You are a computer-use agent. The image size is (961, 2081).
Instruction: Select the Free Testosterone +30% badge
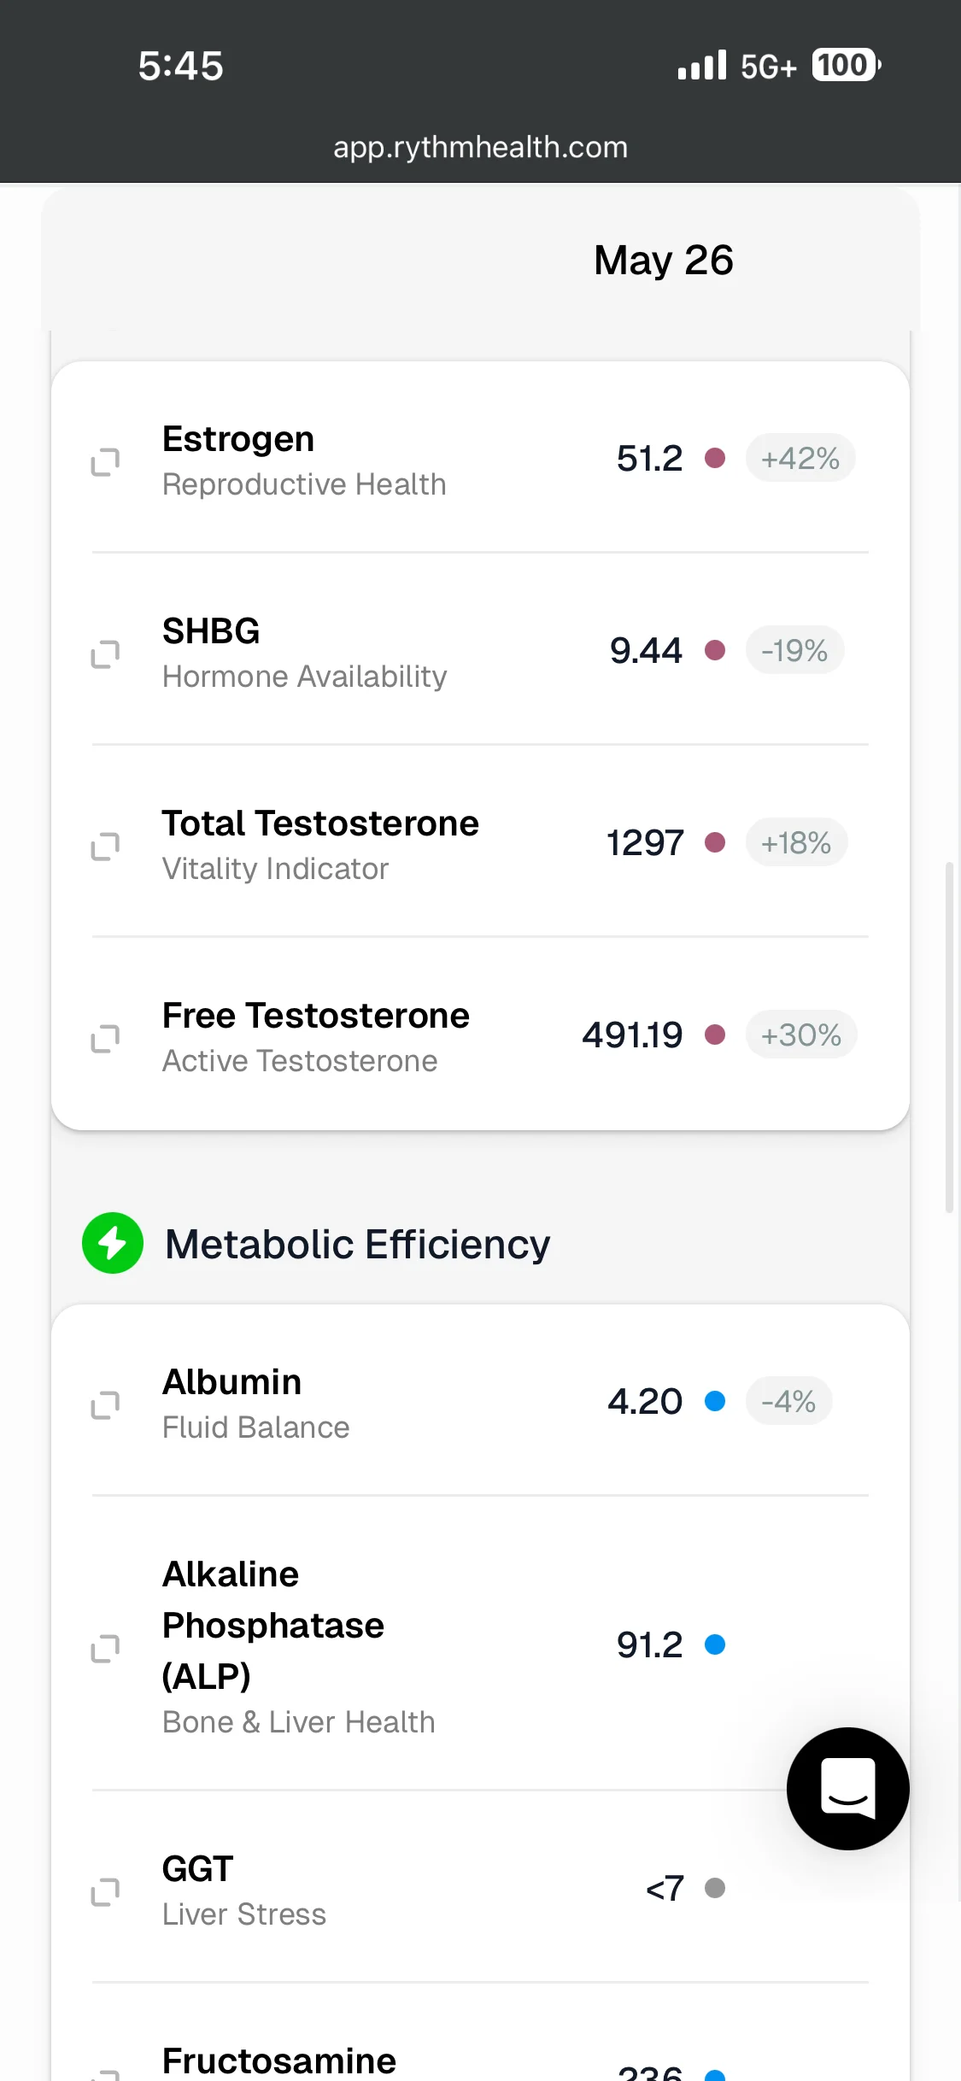pyautogui.click(x=801, y=1035)
